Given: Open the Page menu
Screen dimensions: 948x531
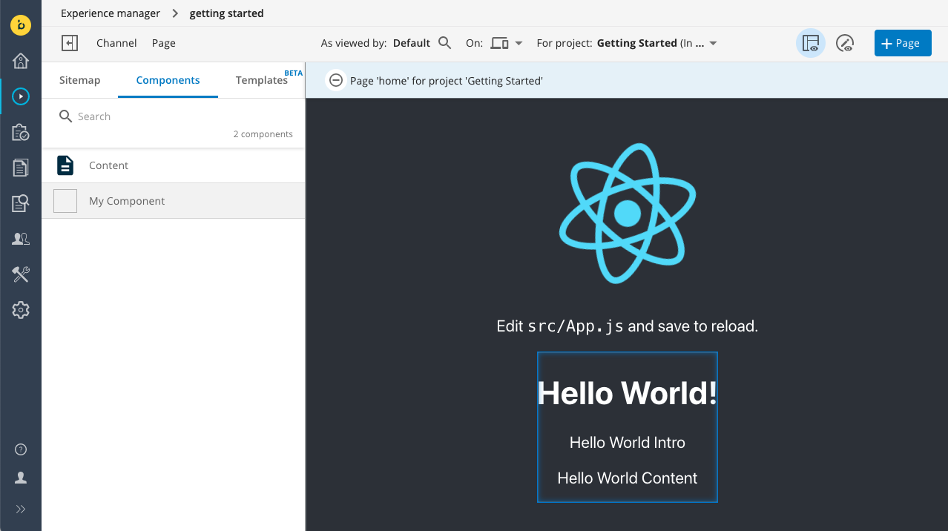Looking at the screenshot, I should 164,43.
